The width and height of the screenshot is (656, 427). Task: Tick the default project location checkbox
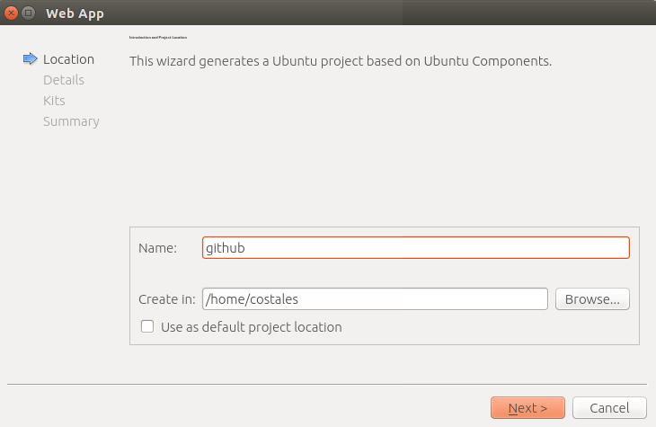tap(147, 326)
